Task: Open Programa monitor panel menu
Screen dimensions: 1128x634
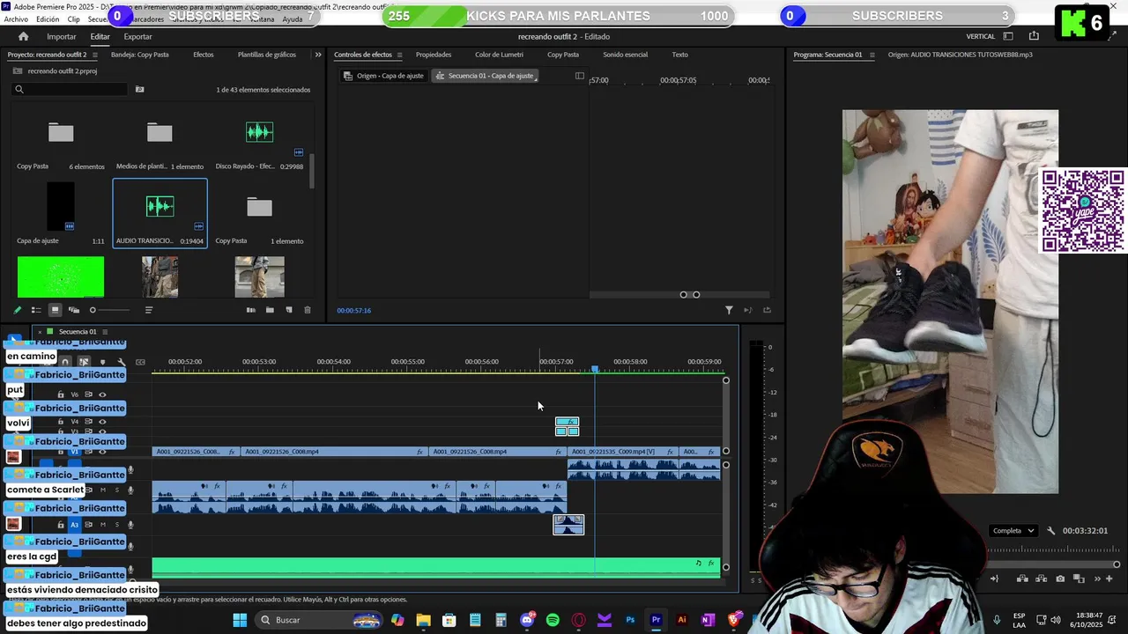Action: click(872, 55)
